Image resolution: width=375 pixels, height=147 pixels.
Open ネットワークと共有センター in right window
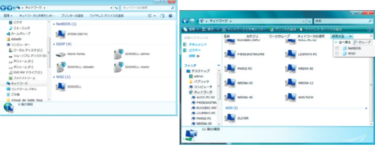(244, 29)
